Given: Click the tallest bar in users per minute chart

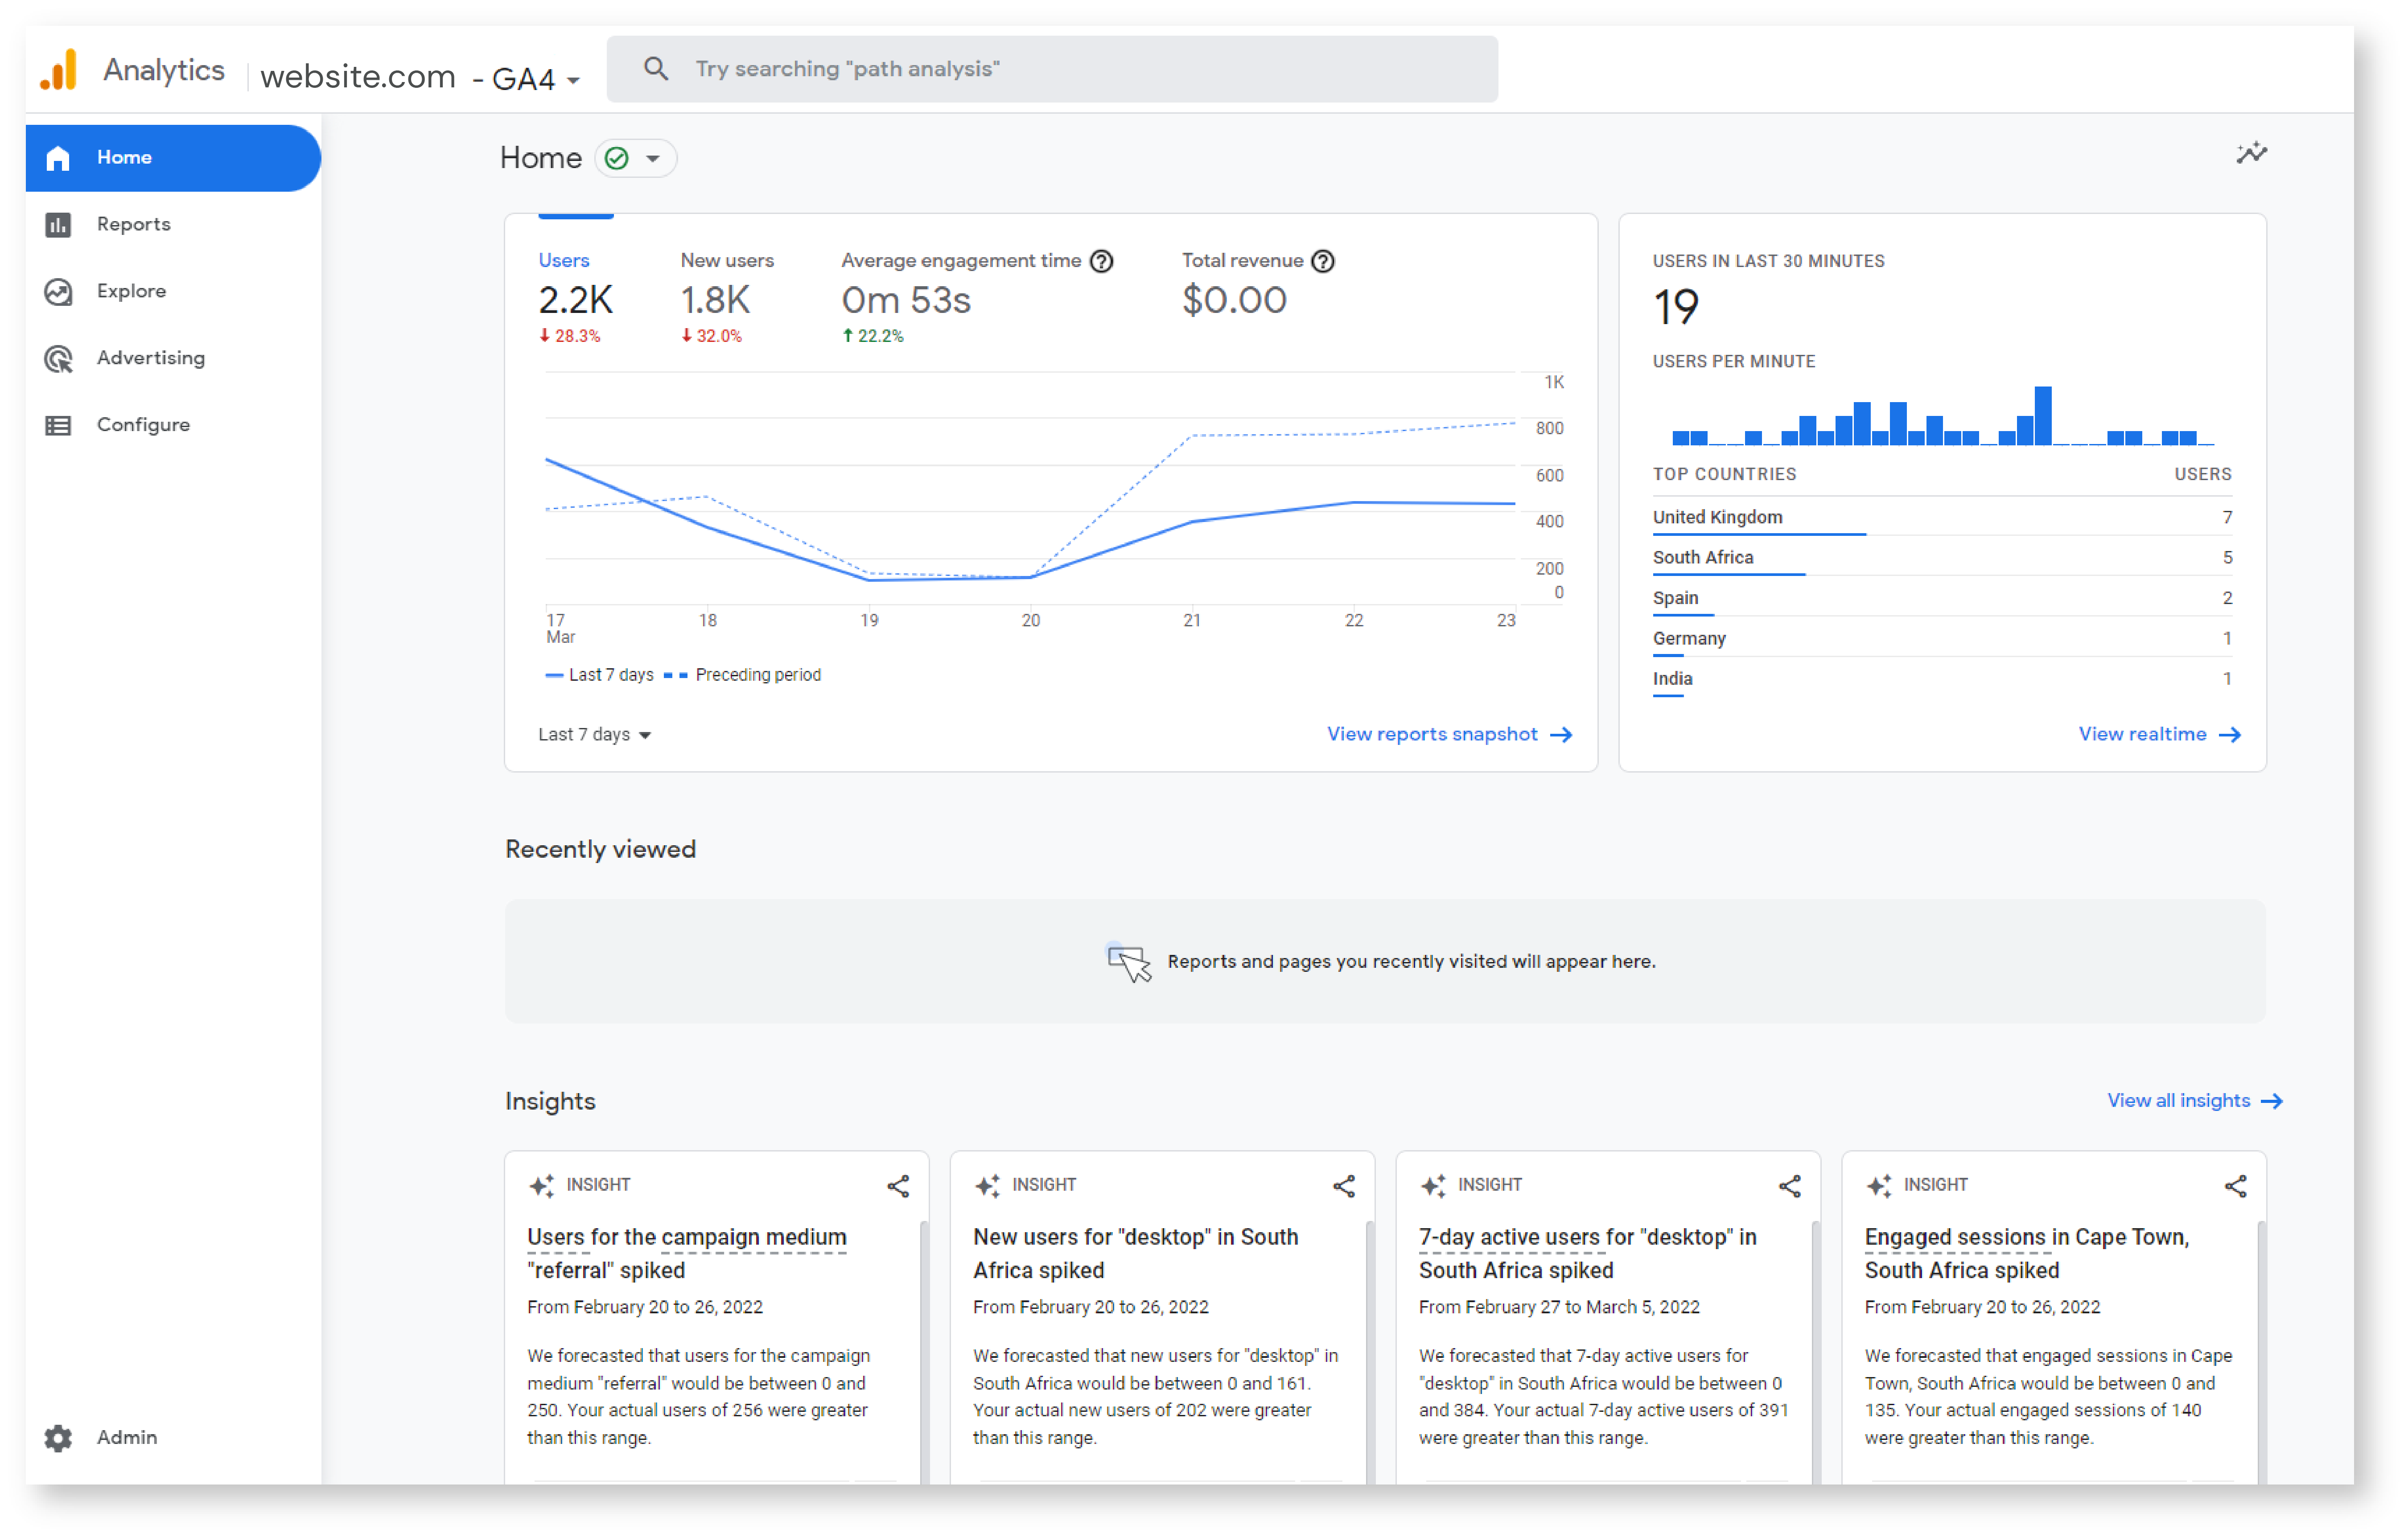Looking at the screenshot, I should [2043, 415].
